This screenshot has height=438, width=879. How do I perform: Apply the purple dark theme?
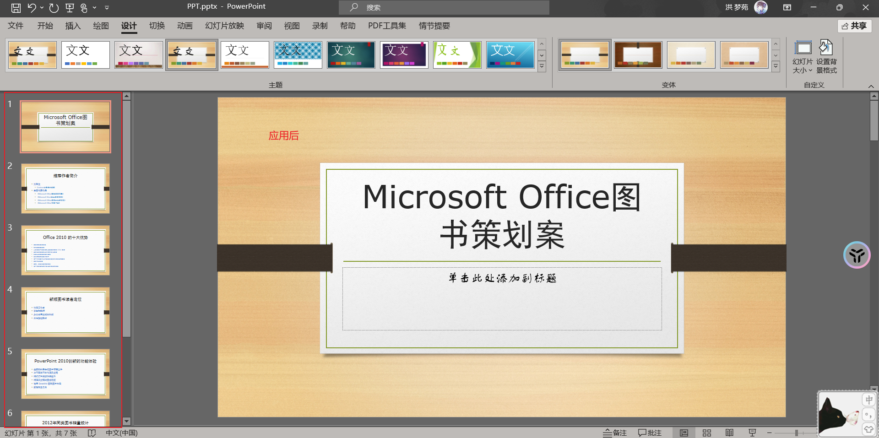point(404,55)
